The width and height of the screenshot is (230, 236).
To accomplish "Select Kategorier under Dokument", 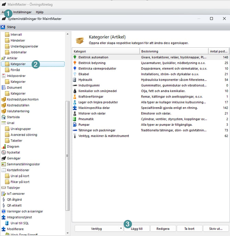I will (x=18, y=93).
